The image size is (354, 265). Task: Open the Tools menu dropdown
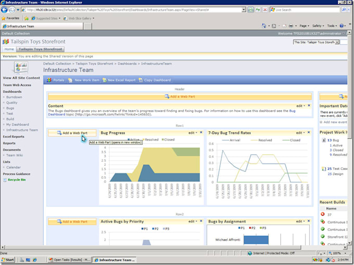click(332, 26)
